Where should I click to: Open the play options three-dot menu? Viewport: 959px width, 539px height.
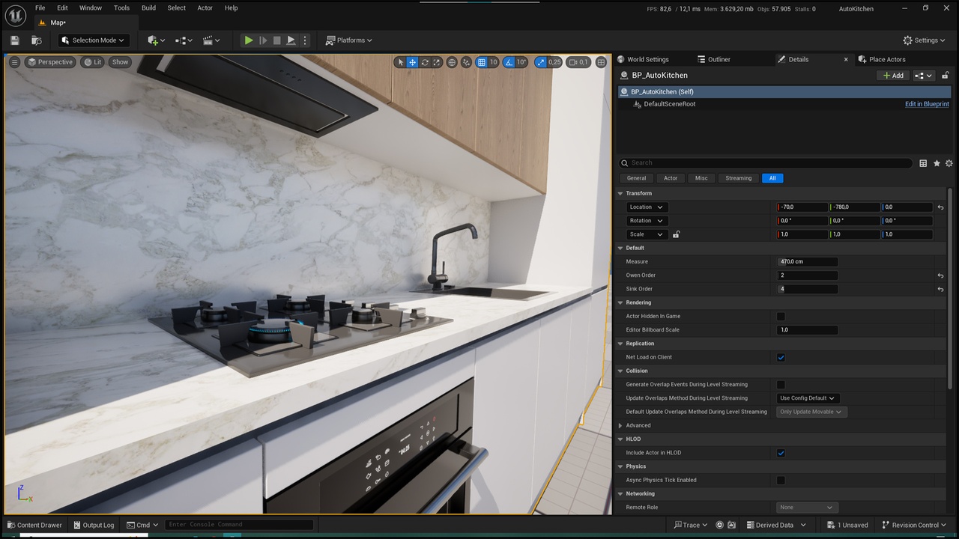[304, 40]
